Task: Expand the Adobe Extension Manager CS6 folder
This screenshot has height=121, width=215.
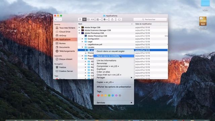Action: tap(79, 30)
